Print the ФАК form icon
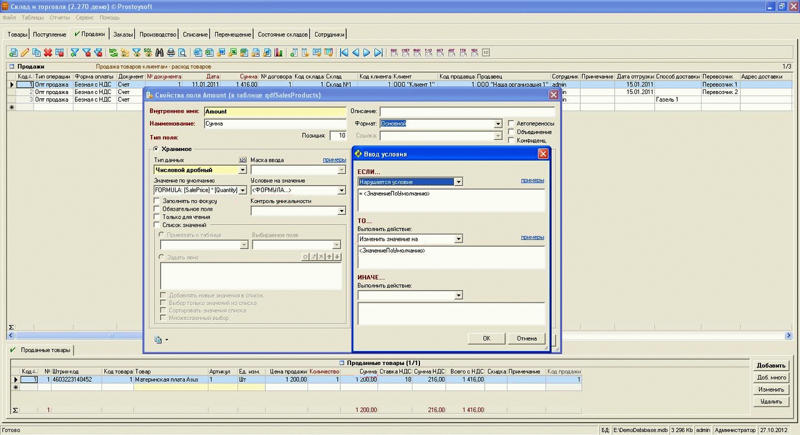 (x=417, y=52)
